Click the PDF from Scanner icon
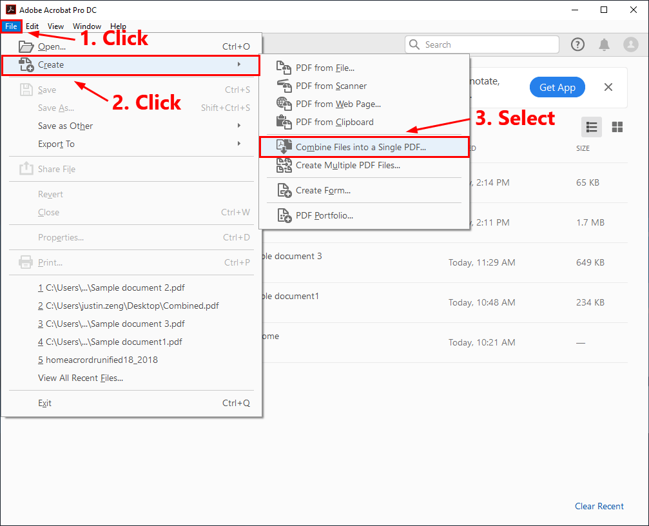This screenshot has height=526, width=649. coord(284,86)
